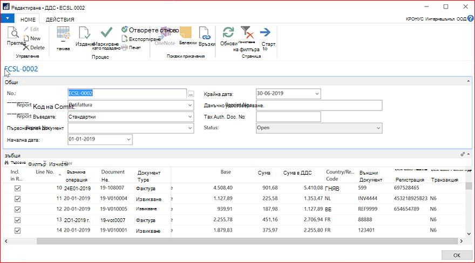Click vertical scrollbar down arrow

click(469, 234)
